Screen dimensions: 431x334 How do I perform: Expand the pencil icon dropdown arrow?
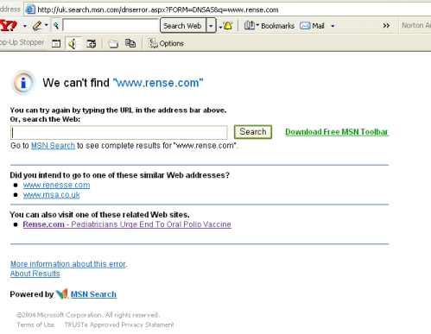(x=47, y=25)
